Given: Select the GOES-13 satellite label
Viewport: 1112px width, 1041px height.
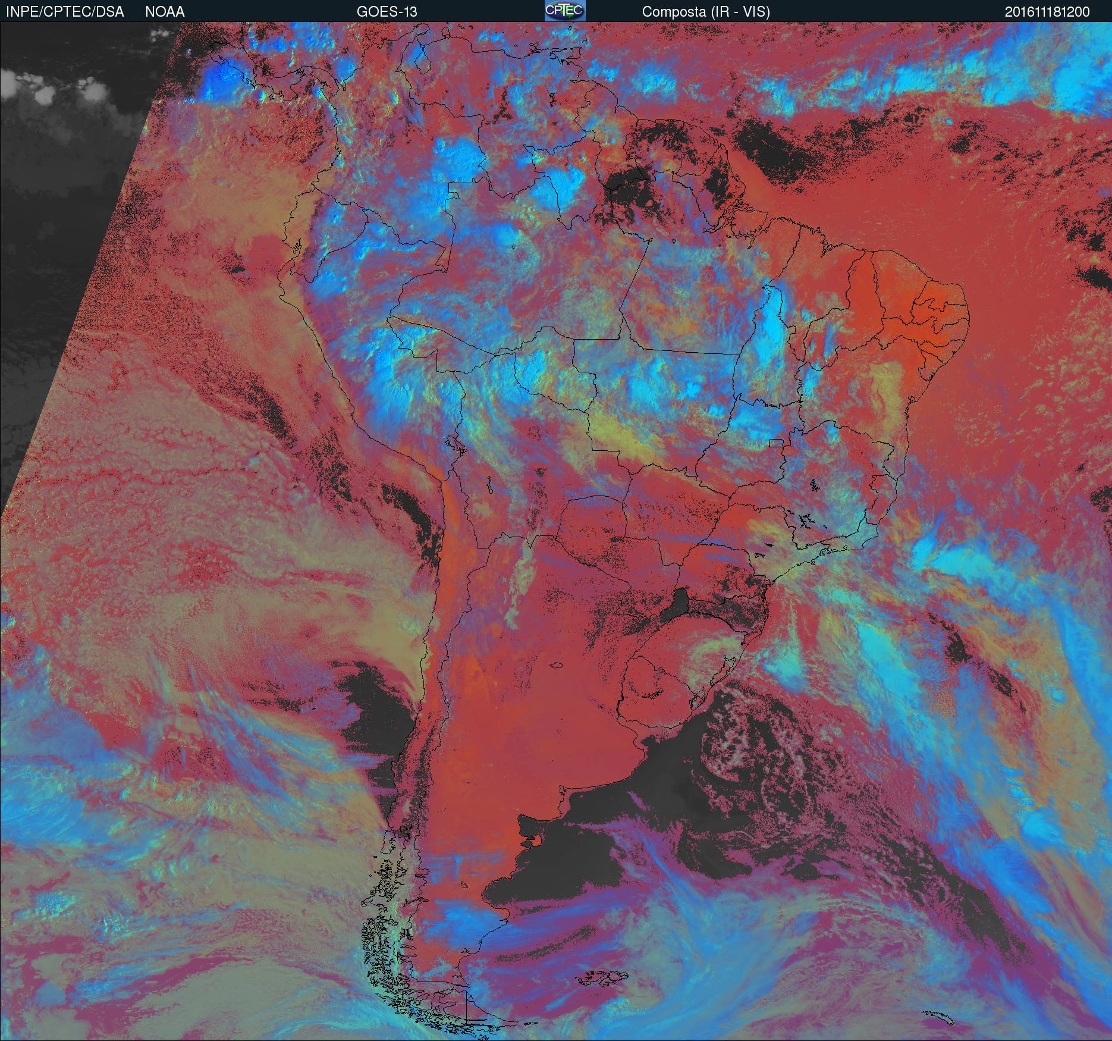Looking at the screenshot, I should (387, 12).
